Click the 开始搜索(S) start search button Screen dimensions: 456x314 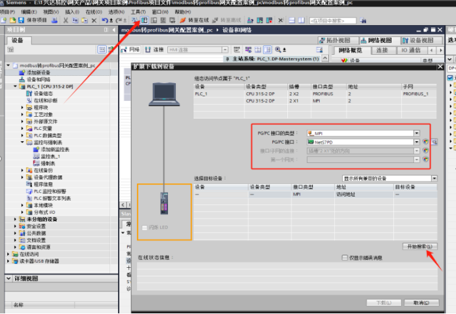[420, 247]
